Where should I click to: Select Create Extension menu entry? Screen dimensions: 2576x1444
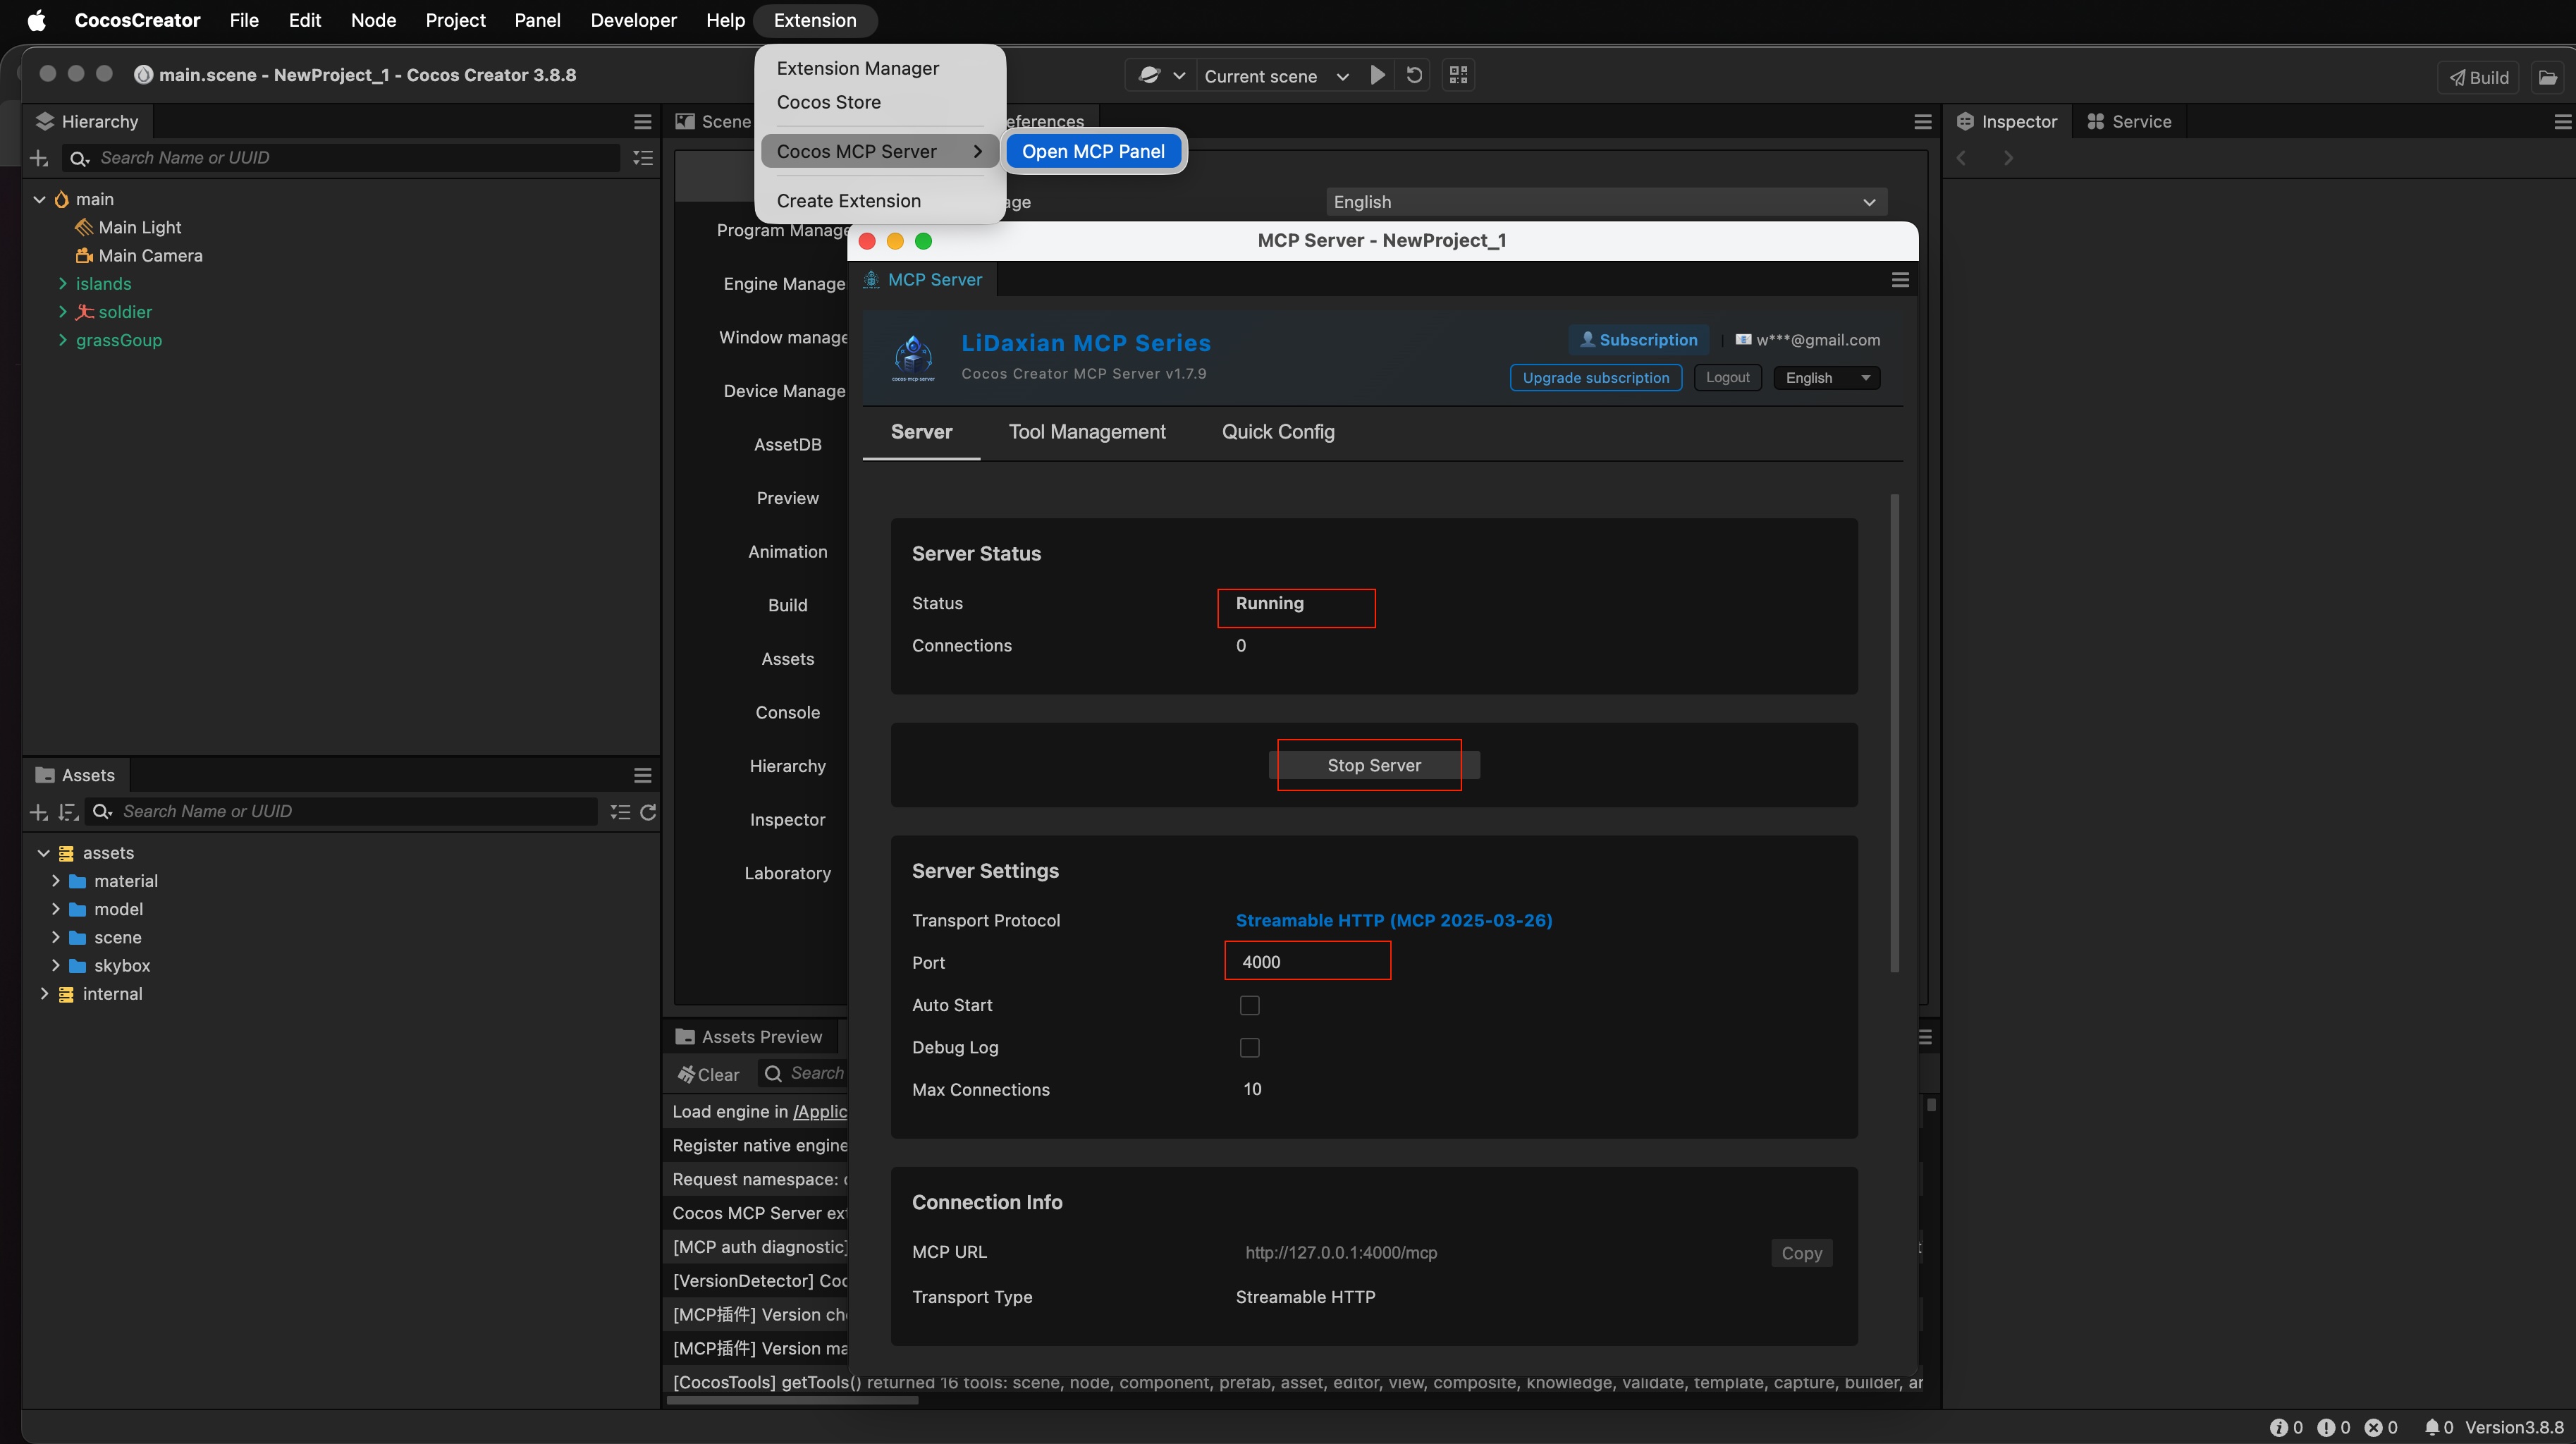coord(848,201)
